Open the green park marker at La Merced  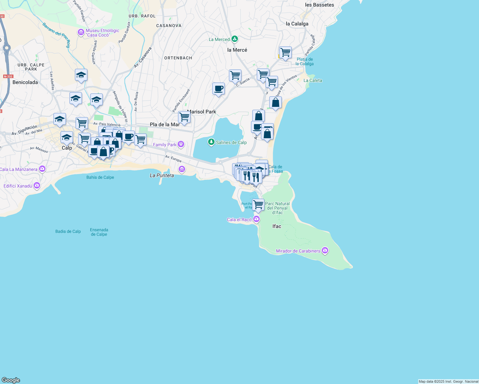coord(234,39)
